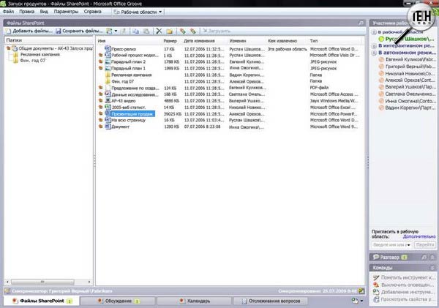Select Рекламная кампания folder in tree
The width and height of the screenshot is (439, 308).
(40, 54)
